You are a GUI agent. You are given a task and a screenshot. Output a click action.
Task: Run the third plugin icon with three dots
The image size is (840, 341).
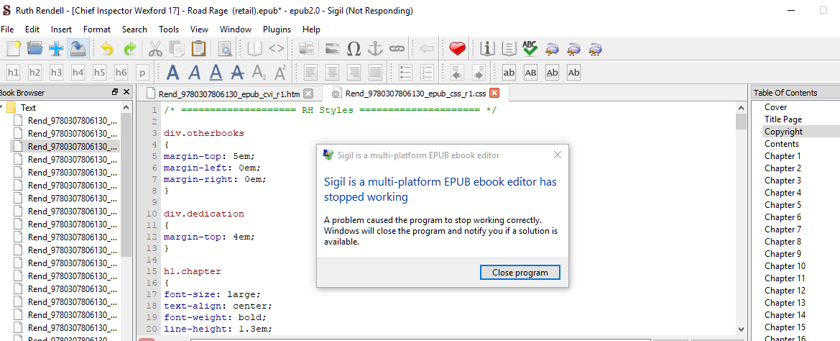tap(595, 50)
